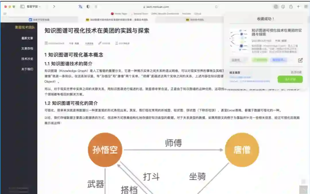This screenshot has width=310, height=194.
Task: Click the 武器 edge label in the diagram
Action: click(96, 184)
